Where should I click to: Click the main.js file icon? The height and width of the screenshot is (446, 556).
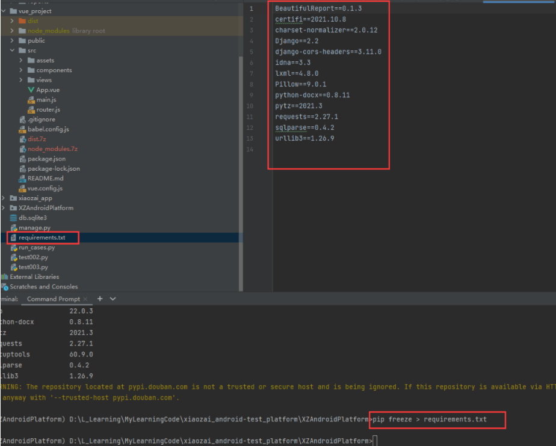(x=31, y=100)
